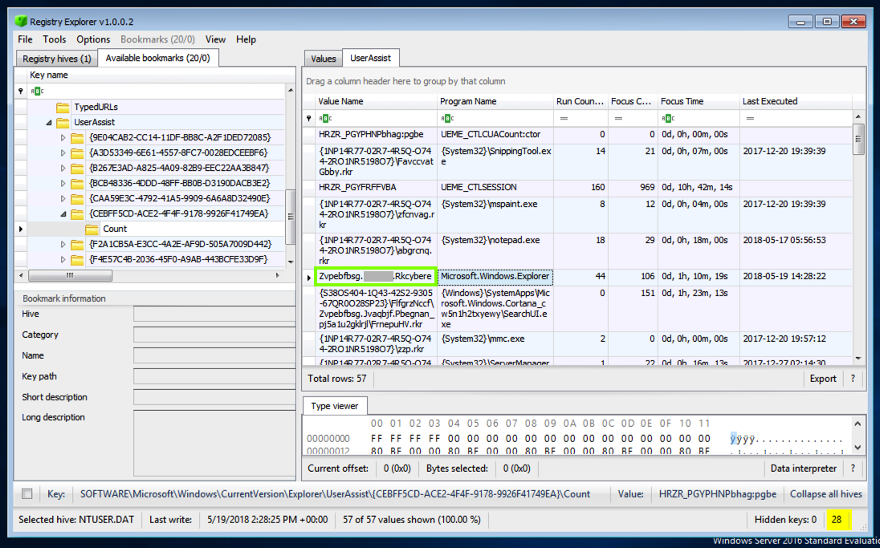Click help question mark beside Data interpreter
The image size is (880, 548).
(853, 469)
